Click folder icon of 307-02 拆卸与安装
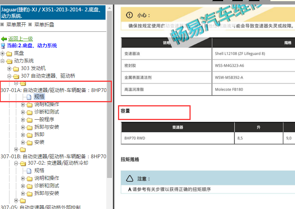The height and width of the screenshot is (209, 295). [x=29, y=194]
